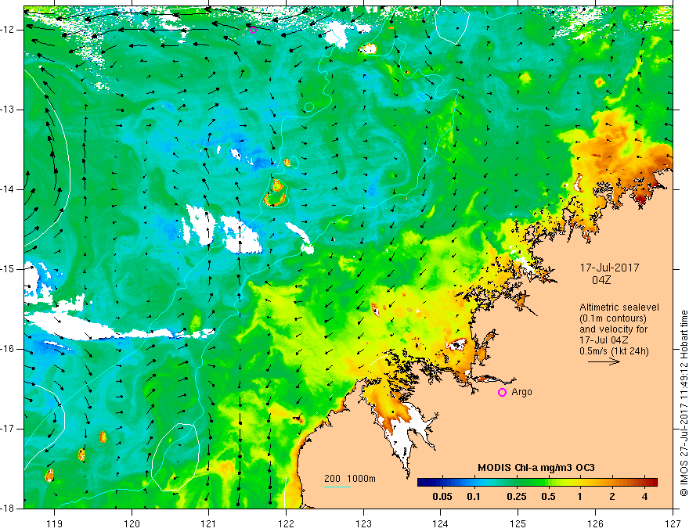Click latitude axis label '-17'

click(x=9, y=429)
